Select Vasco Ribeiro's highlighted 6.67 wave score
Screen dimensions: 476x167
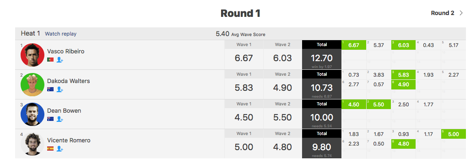pos(354,45)
